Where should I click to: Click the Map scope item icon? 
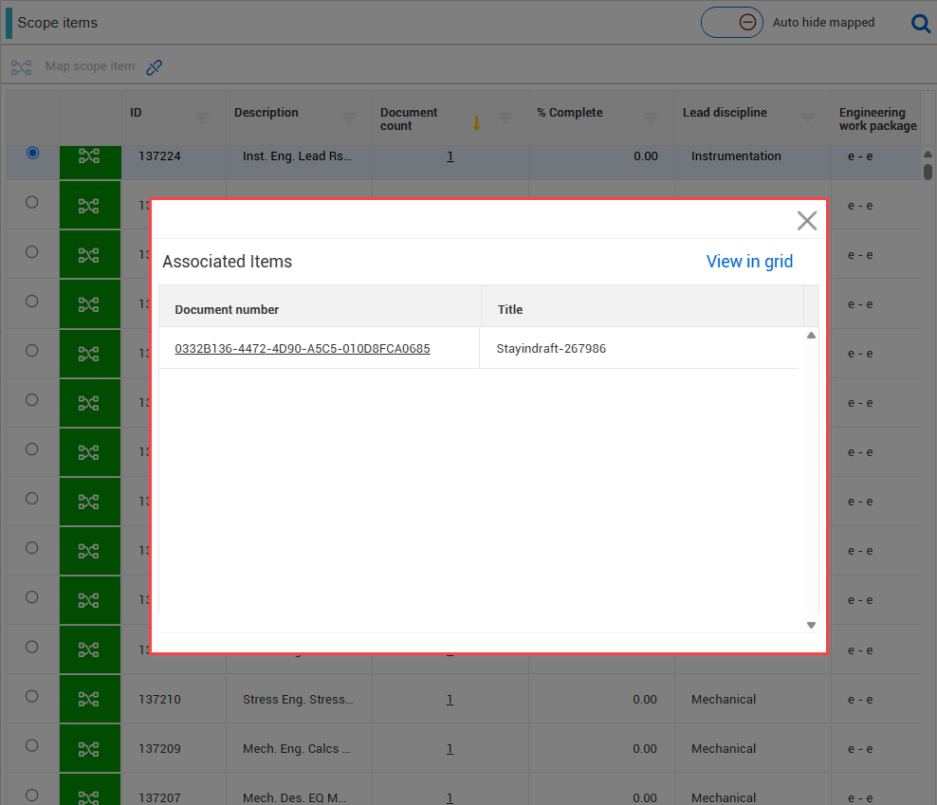click(x=21, y=67)
